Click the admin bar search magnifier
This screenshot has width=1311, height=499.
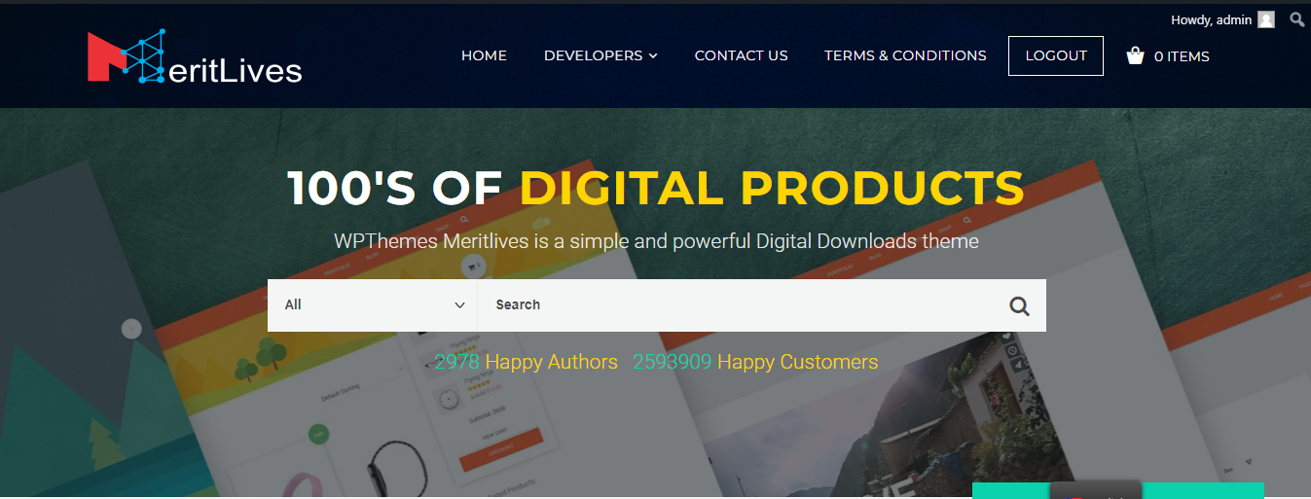coord(1297,19)
